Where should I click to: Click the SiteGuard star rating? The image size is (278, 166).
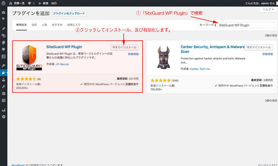(x=26, y=79)
